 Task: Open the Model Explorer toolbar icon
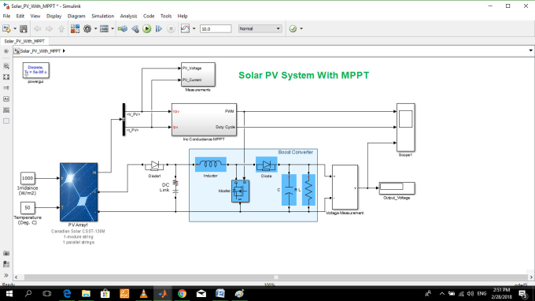pyautogui.click(x=104, y=28)
